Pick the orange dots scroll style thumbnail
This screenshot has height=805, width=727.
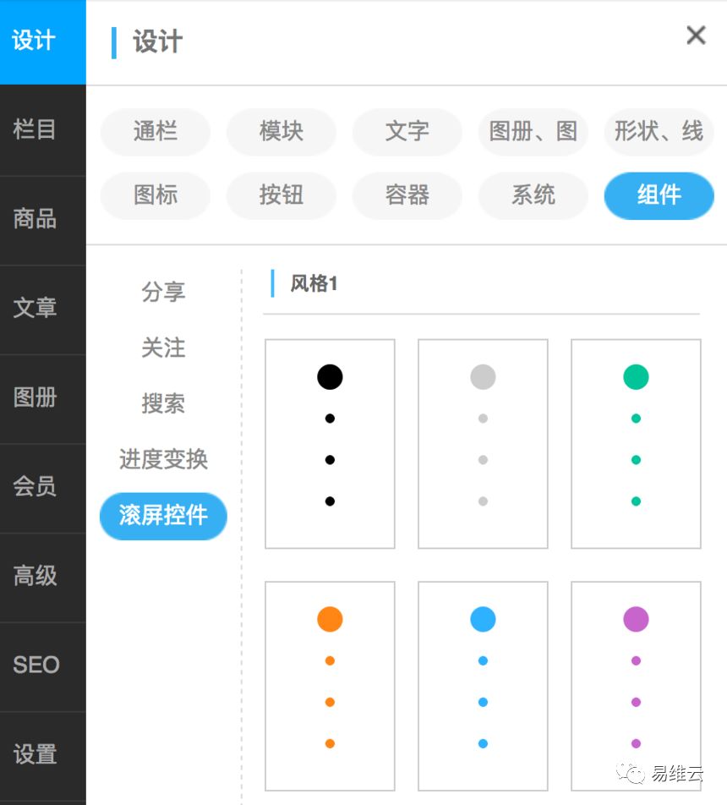(x=330, y=686)
